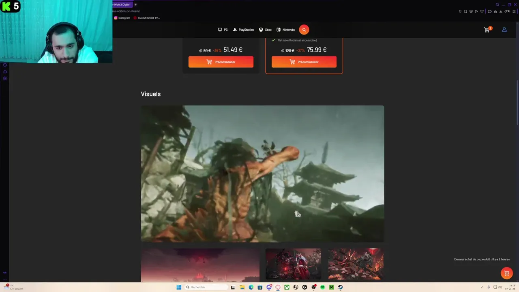The height and width of the screenshot is (292, 519).
Task: Click Netsuke Kodama (accessoire) feature line
Action: click(297, 40)
